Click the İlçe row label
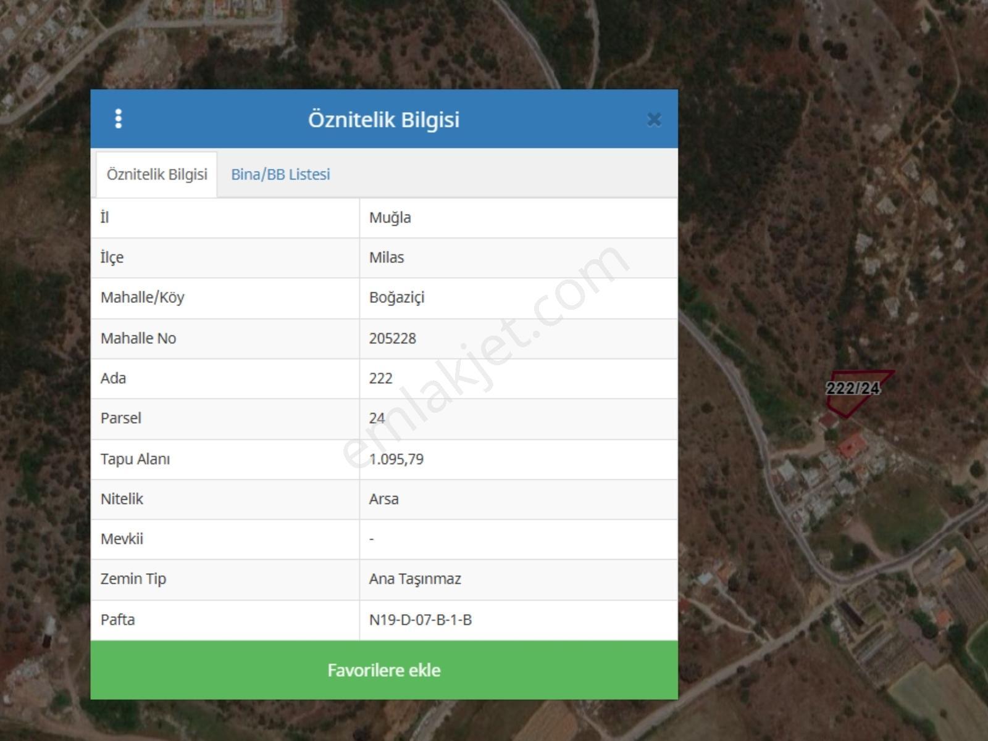Image resolution: width=988 pixels, height=741 pixels. 112,258
